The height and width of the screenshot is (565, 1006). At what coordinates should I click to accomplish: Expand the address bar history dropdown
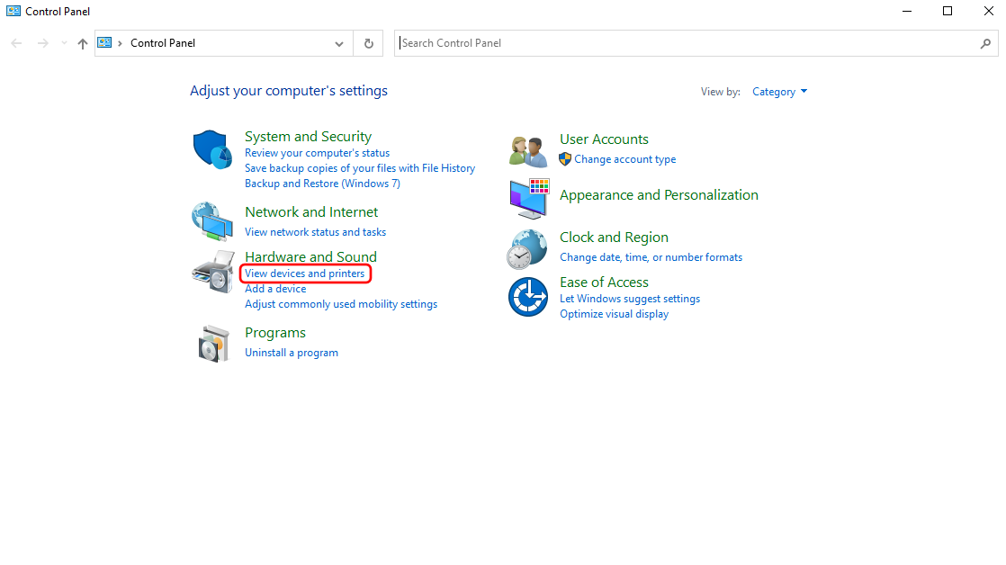coord(338,43)
